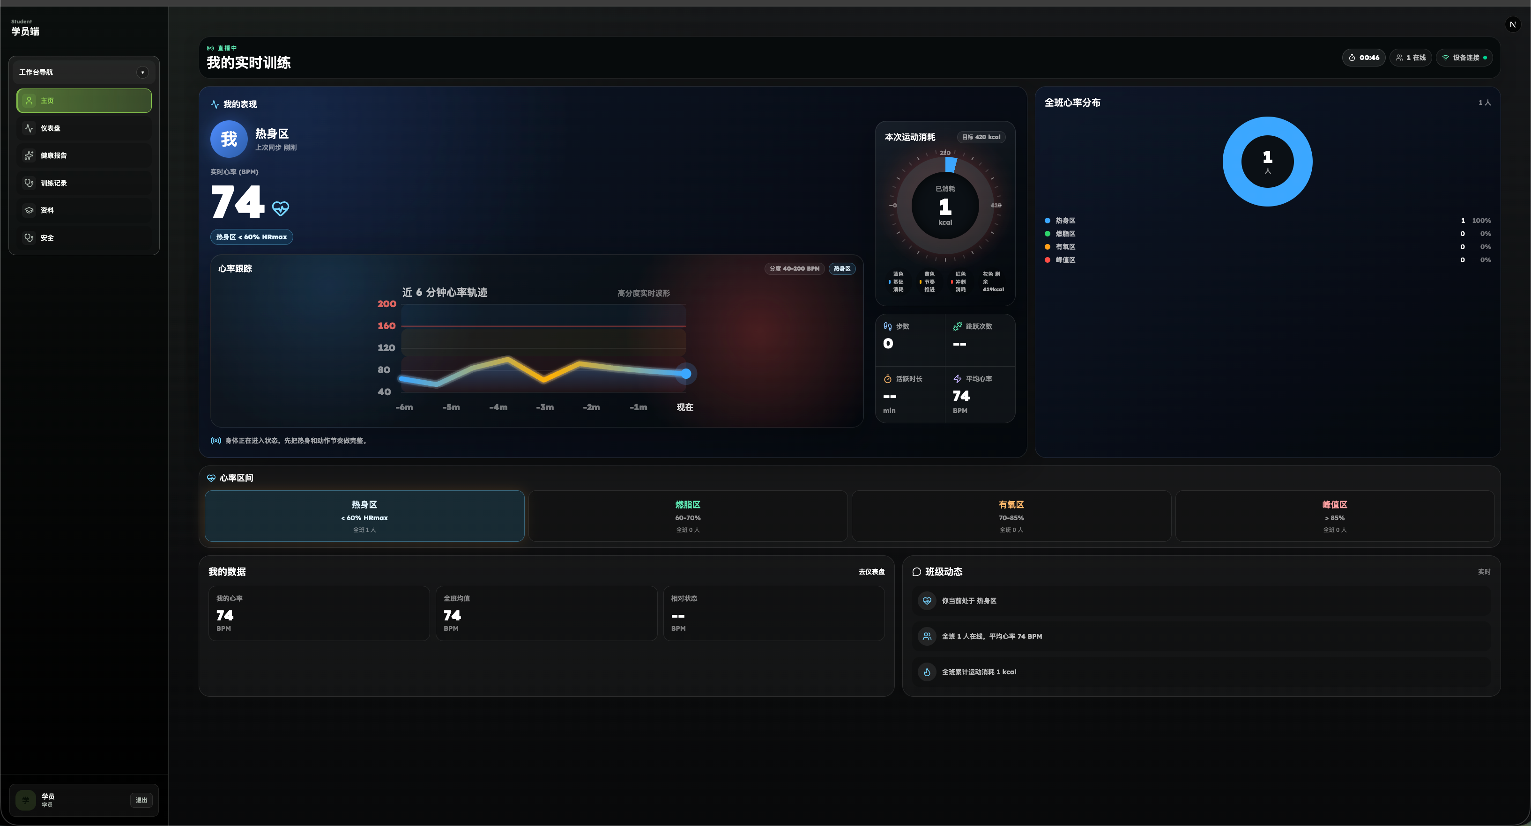Click the 活跃时长 timer icon

click(887, 379)
